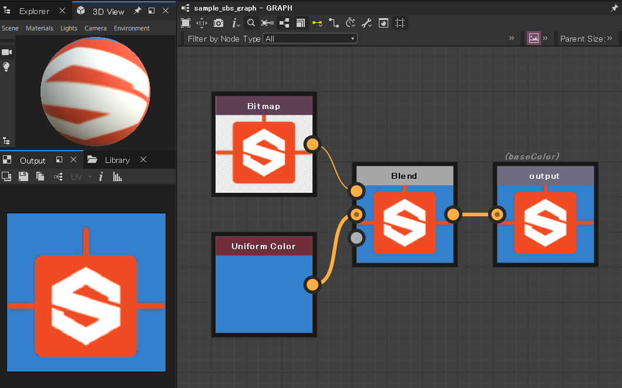Expand hidden filter toolbar items chevron
The width and height of the screenshot is (622, 388).
[512, 39]
